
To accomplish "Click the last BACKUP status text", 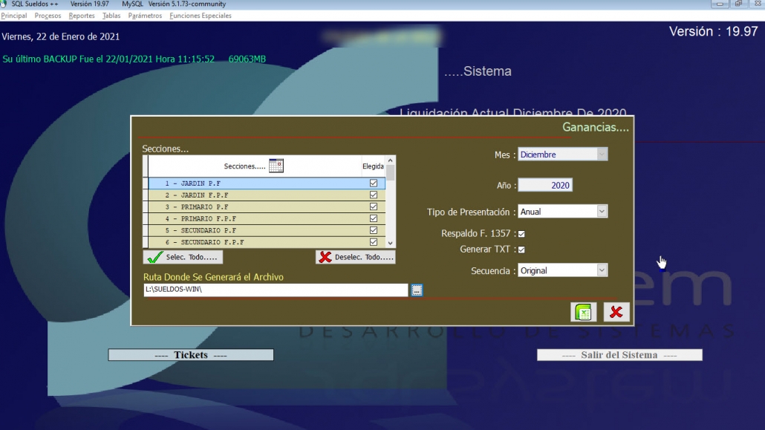I will 134,59.
